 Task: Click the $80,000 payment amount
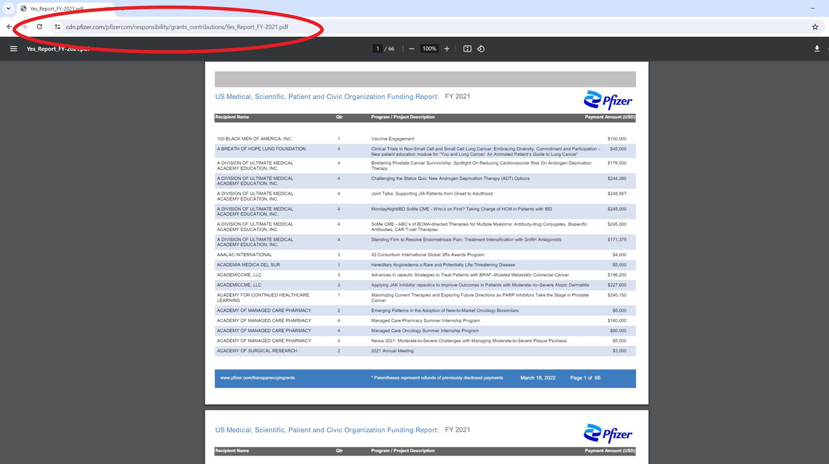click(x=618, y=331)
